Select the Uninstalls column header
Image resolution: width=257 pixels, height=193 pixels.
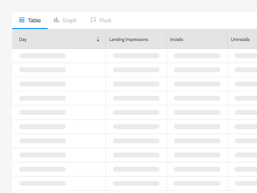[x=240, y=40]
